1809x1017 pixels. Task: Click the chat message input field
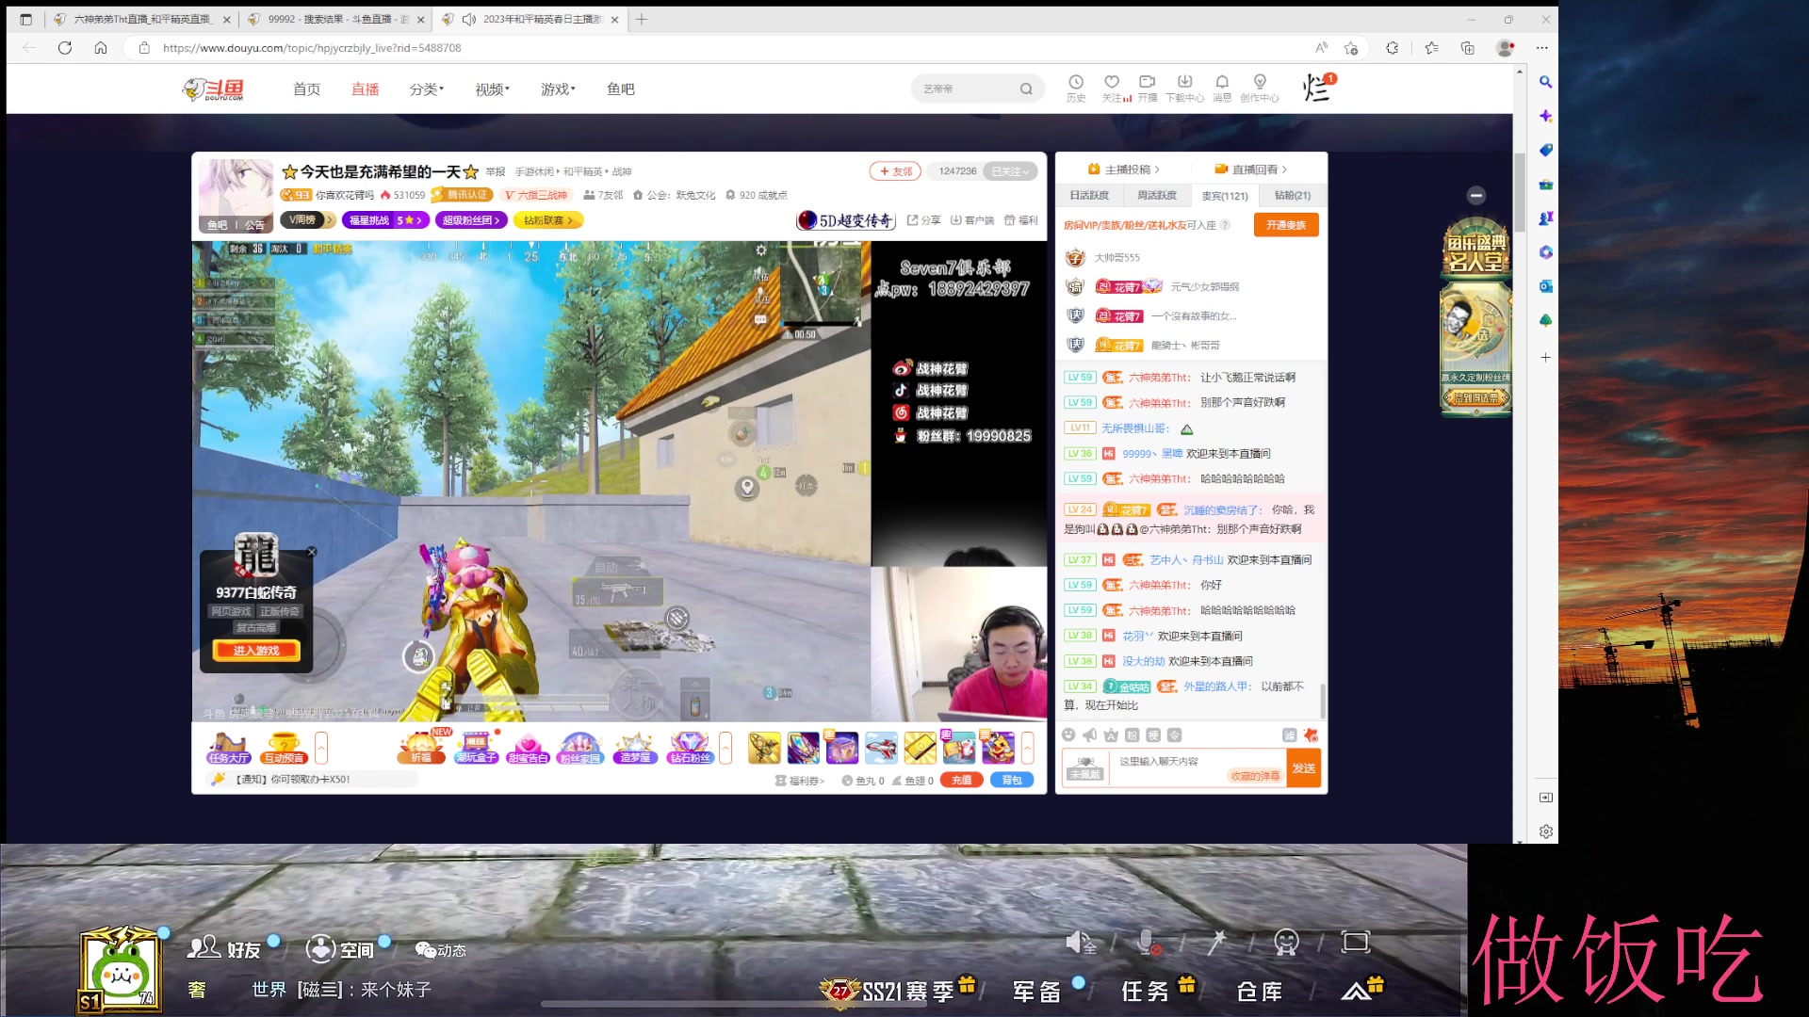coord(1197,767)
